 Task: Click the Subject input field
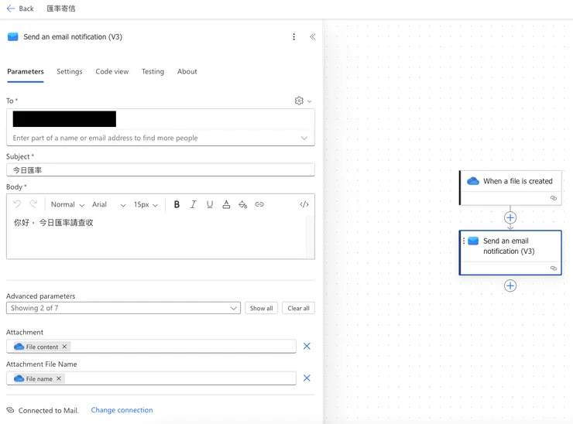pos(160,170)
